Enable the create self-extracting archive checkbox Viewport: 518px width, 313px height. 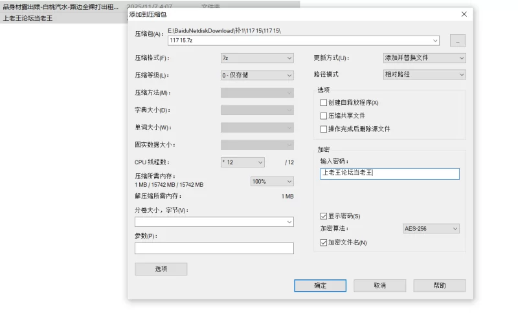[324, 103]
